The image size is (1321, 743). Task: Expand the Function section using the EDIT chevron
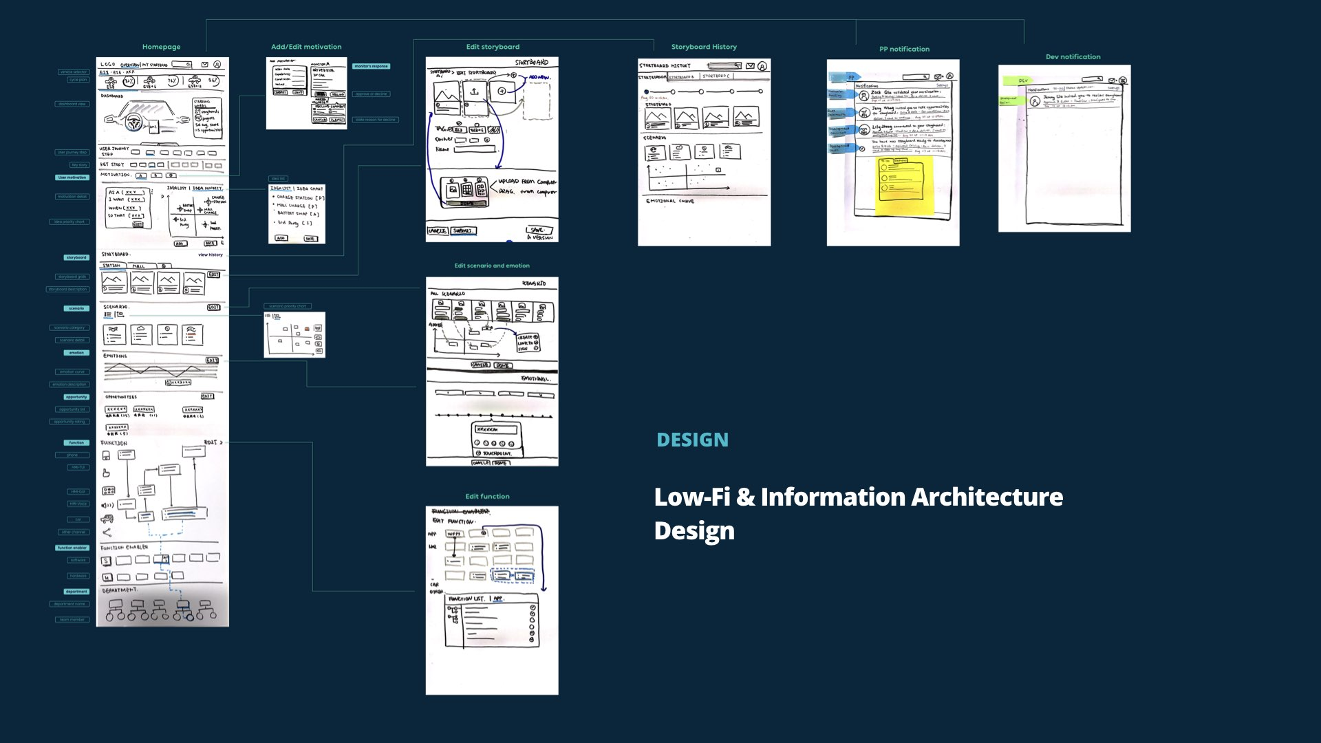[x=214, y=442]
